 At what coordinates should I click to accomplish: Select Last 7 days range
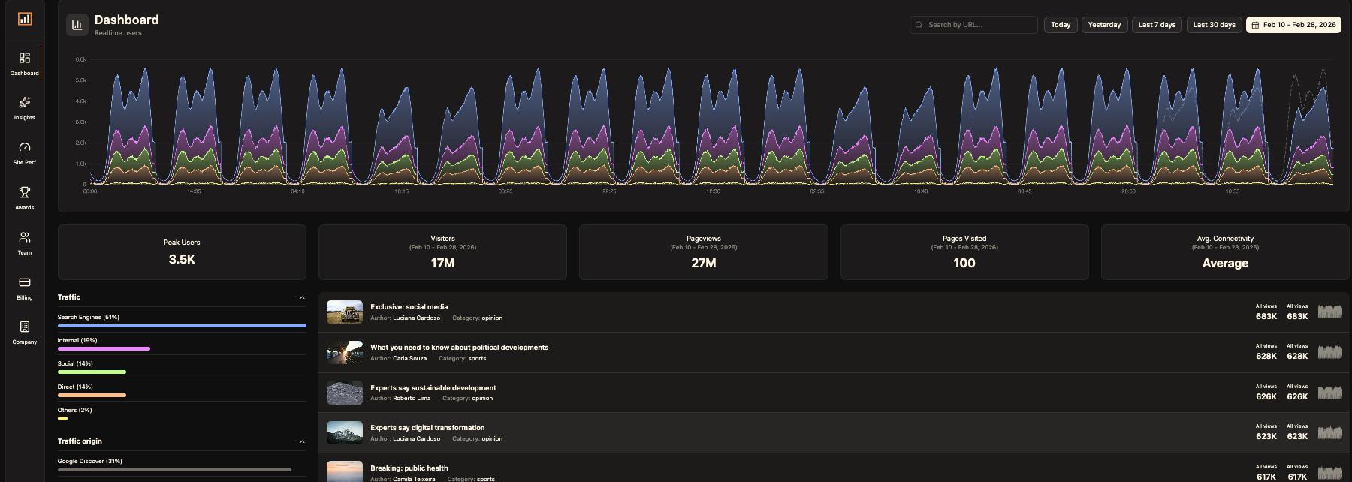coord(1157,25)
